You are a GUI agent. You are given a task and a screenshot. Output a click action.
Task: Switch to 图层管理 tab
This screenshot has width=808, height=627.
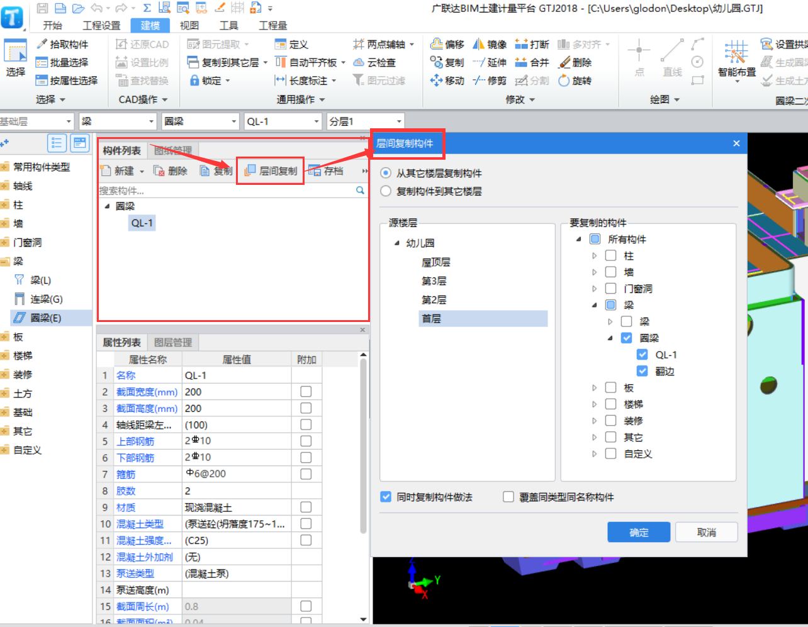tap(172, 342)
